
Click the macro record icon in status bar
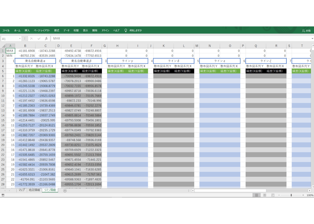click(x=3, y=195)
